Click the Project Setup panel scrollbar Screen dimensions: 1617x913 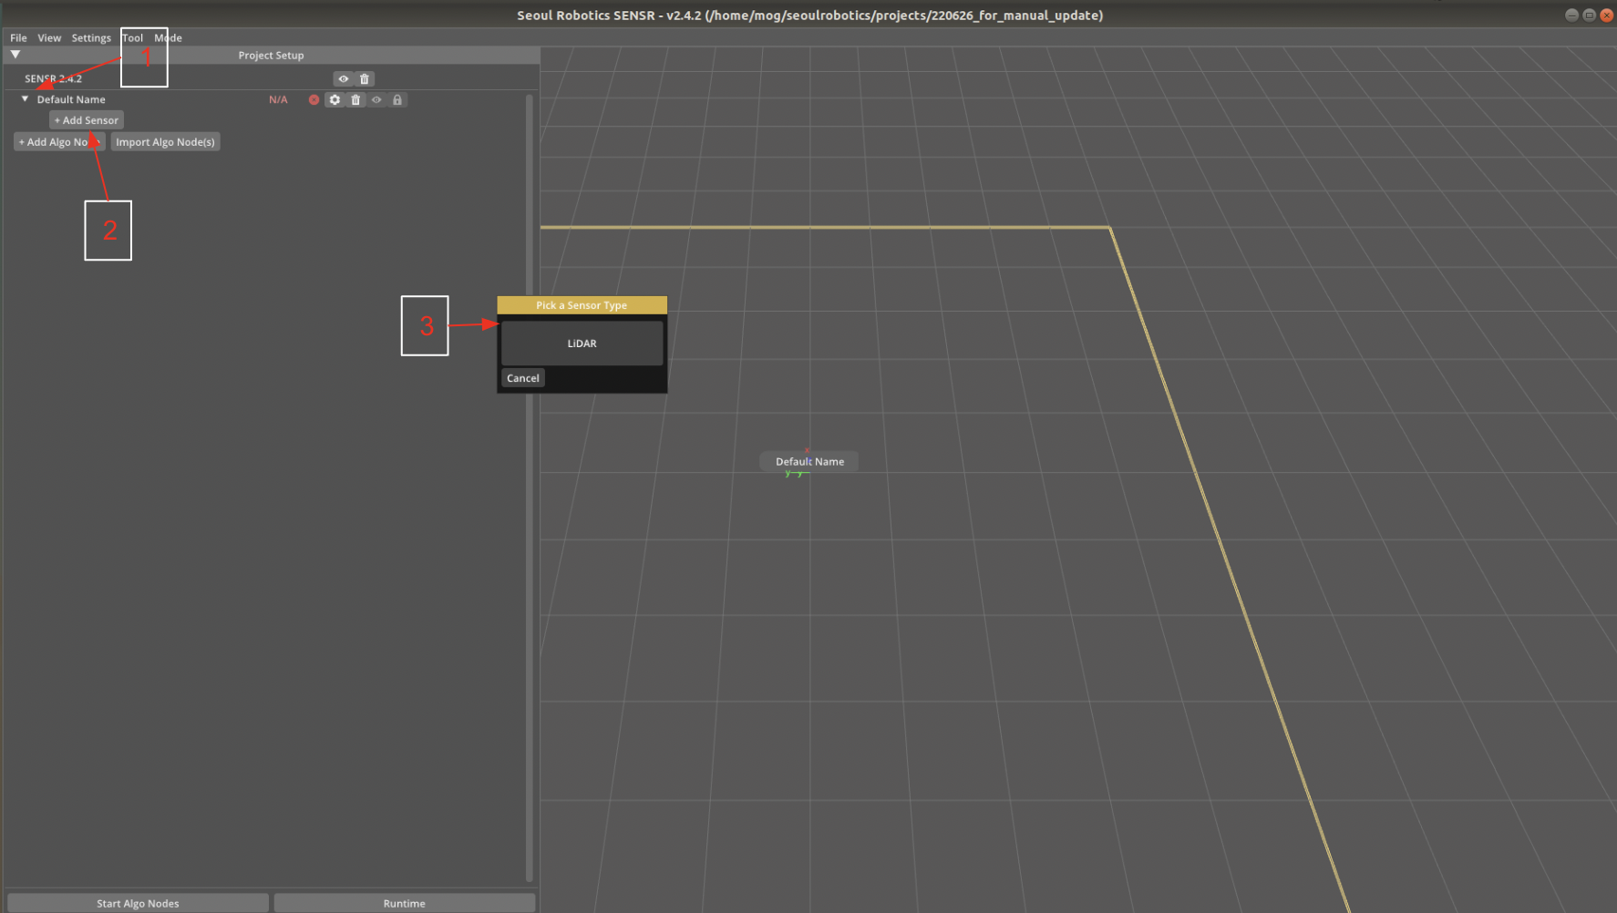(x=530, y=487)
